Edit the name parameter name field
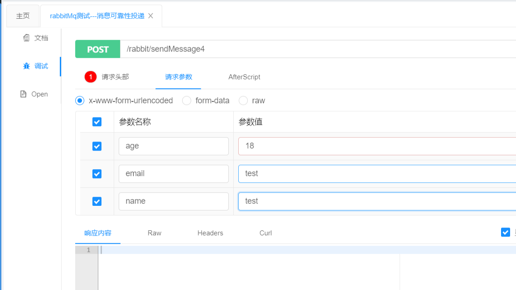 click(x=174, y=201)
